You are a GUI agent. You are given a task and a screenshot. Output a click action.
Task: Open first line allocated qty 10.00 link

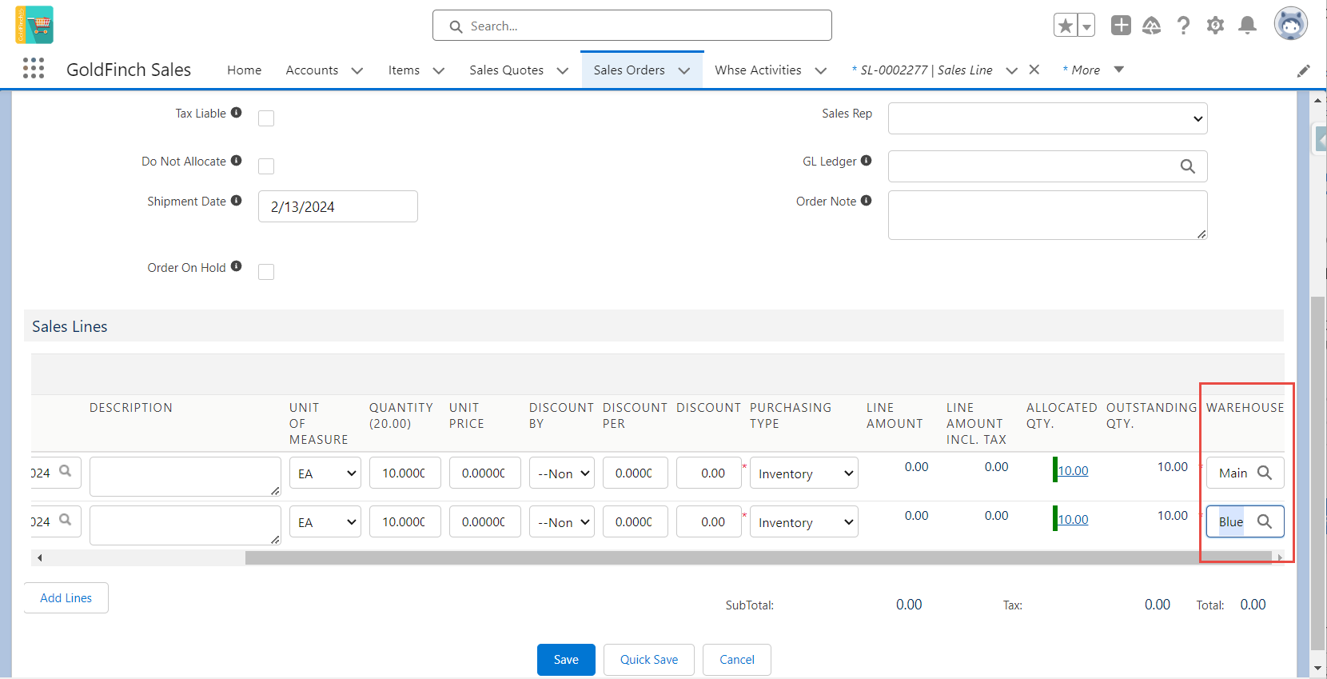click(1073, 470)
